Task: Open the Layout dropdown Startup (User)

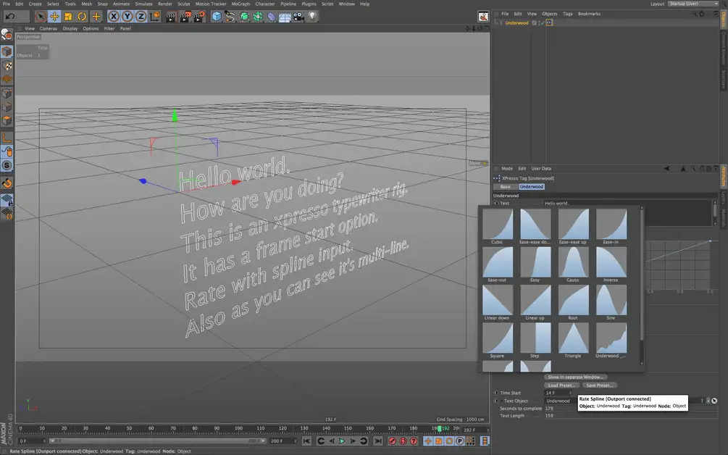Action: click(x=693, y=4)
